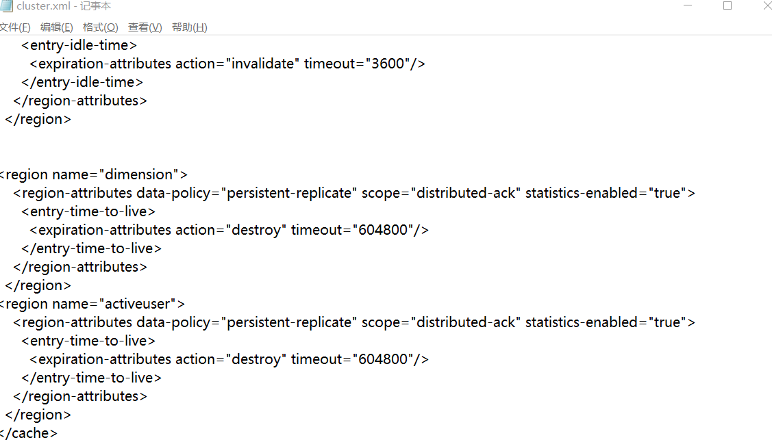Maximize the Notepad window

click(727, 6)
